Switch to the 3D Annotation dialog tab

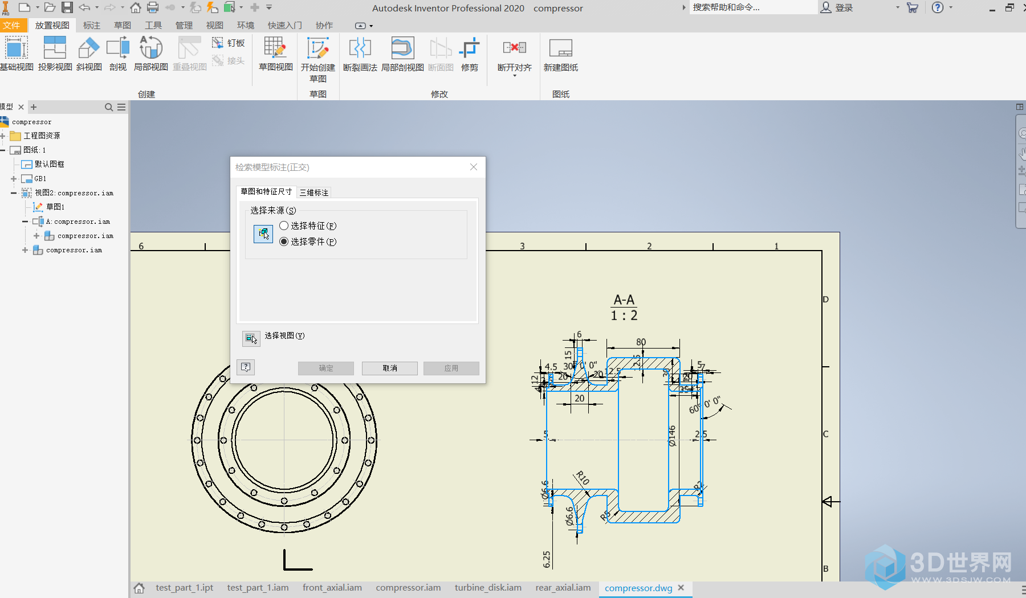pos(314,192)
